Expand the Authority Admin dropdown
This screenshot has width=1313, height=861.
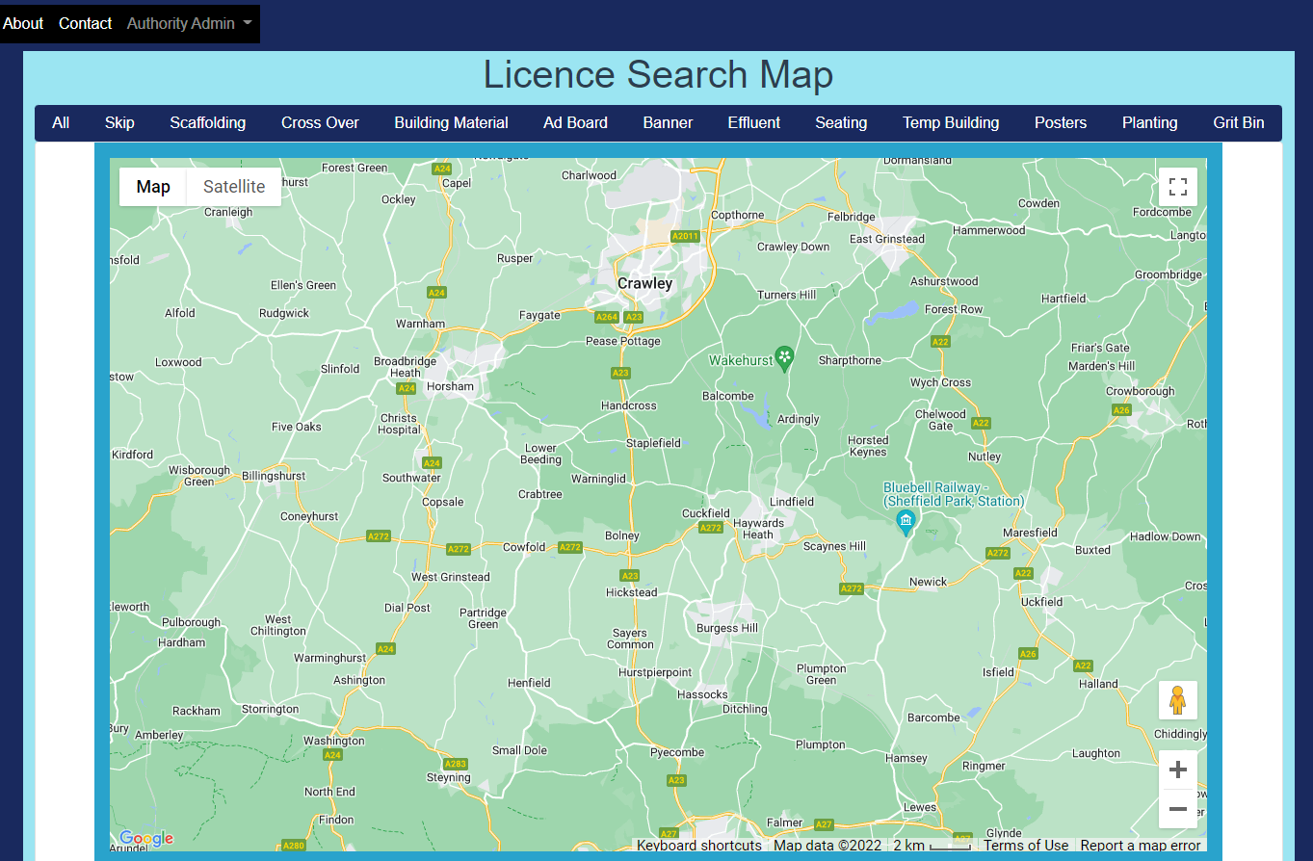pyautogui.click(x=188, y=23)
